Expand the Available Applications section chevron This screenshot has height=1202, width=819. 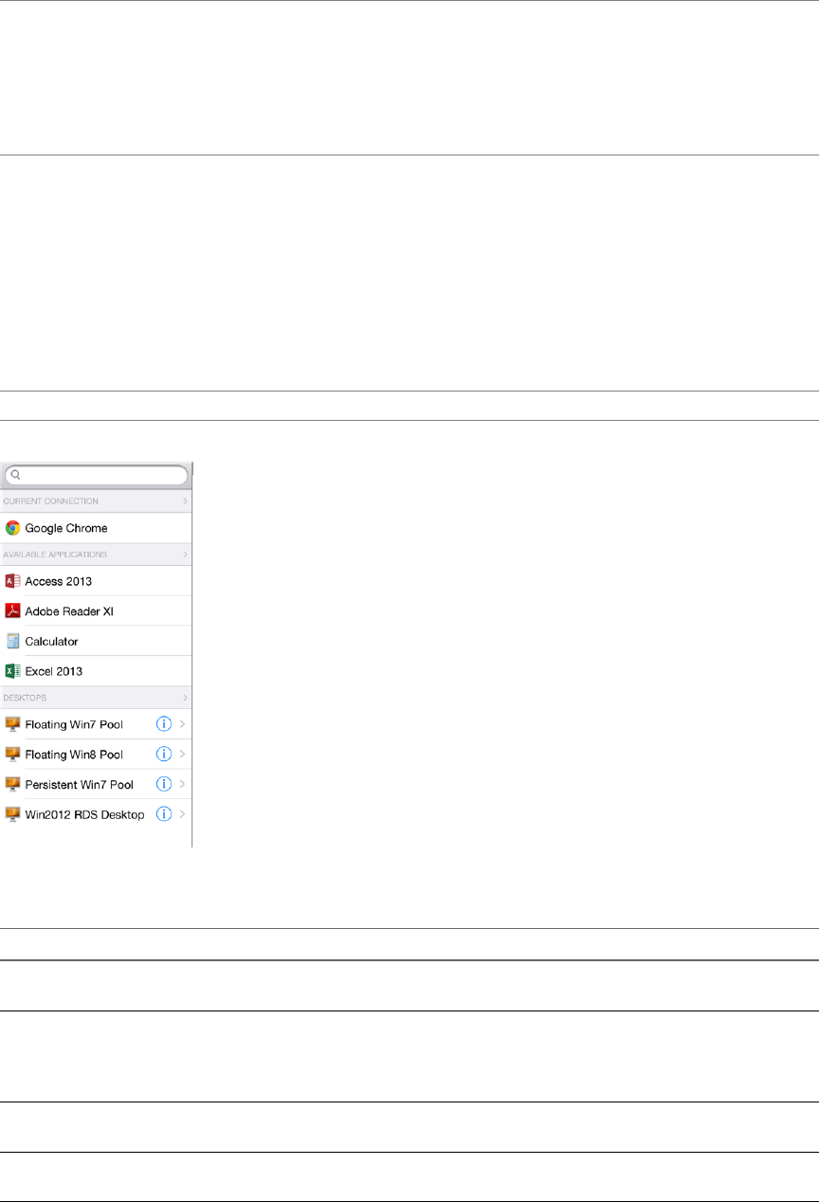(185, 554)
